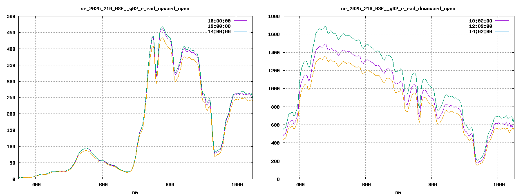Click y-axis label 250 on left chart

11,98
